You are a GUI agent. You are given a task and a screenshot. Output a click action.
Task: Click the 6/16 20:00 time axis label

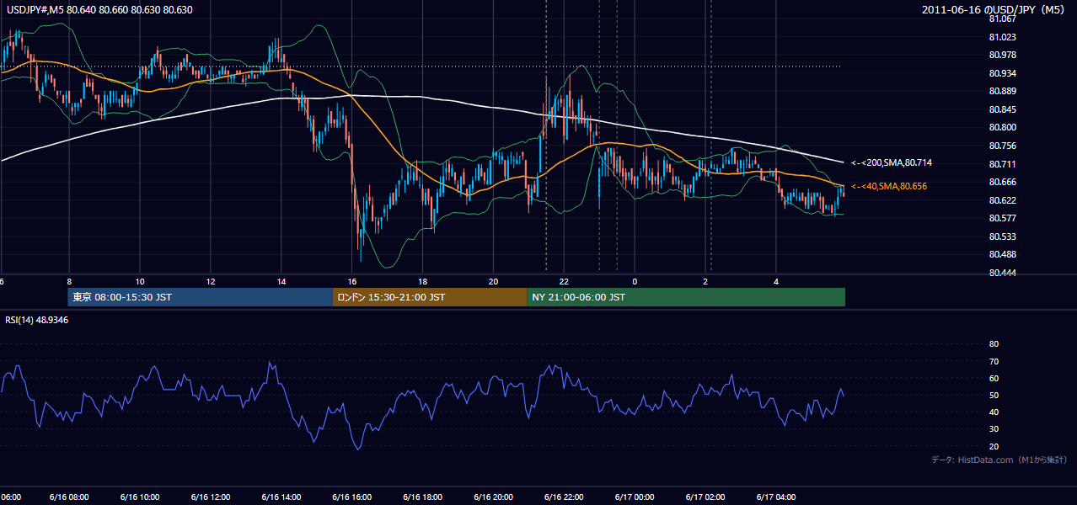point(494,497)
